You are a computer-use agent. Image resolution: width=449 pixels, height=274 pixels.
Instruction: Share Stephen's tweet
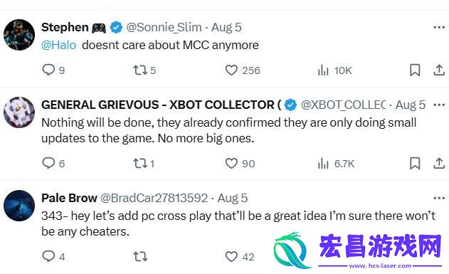439,70
